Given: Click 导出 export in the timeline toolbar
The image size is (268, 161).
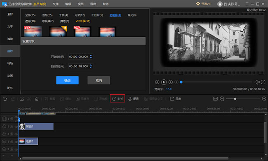Looking at the screenshot, I should click(x=175, y=99).
